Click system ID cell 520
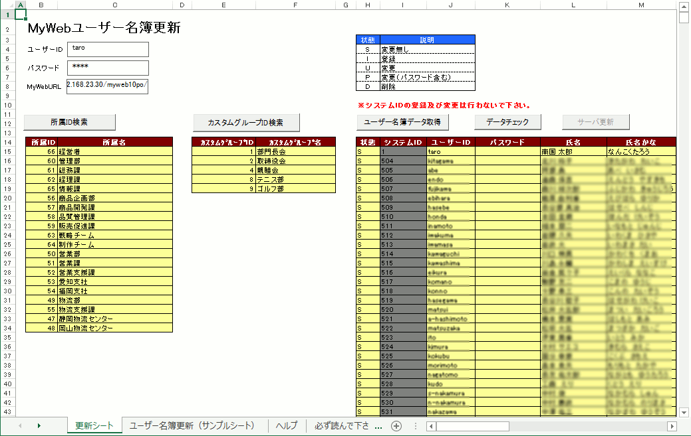This screenshot has width=691, height=436. tap(403, 309)
